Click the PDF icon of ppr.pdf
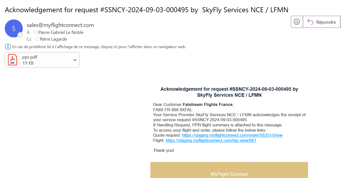 (12, 60)
